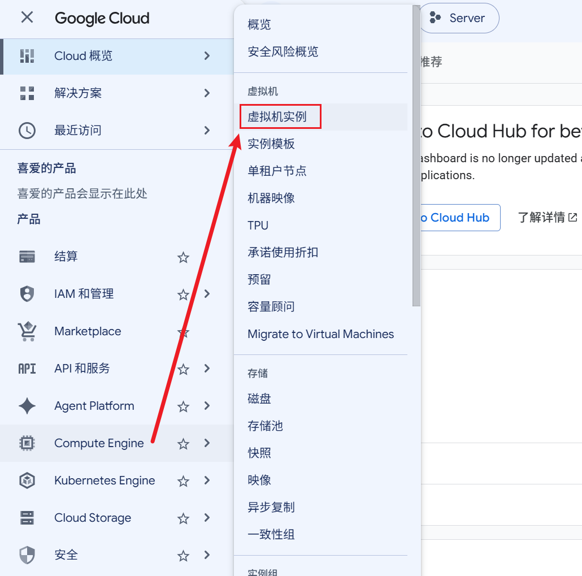This screenshot has width=582, height=576.
Task: Open 概览 in the Compute Engine submenu
Action: tap(321, 24)
